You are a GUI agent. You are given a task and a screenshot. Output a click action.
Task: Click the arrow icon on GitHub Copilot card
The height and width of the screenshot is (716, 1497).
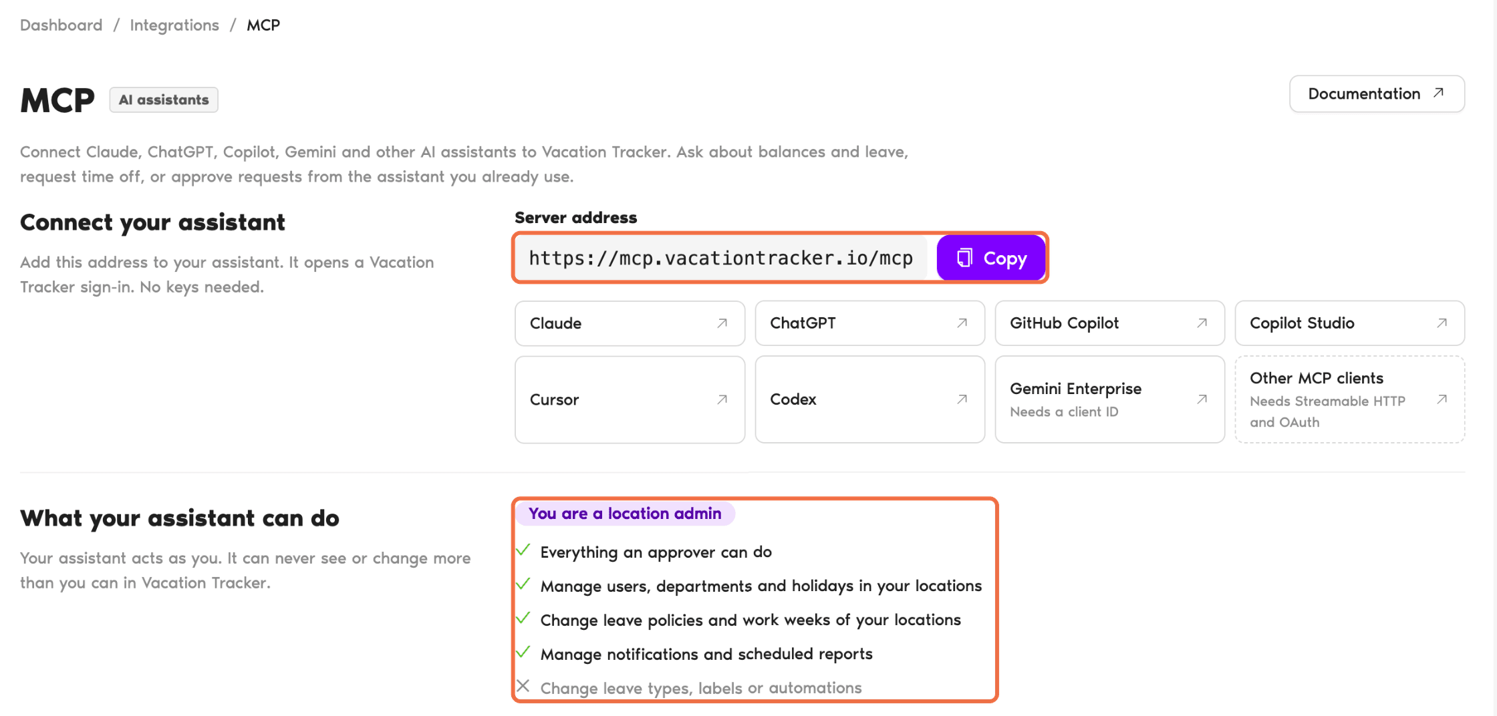[x=1202, y=323]
